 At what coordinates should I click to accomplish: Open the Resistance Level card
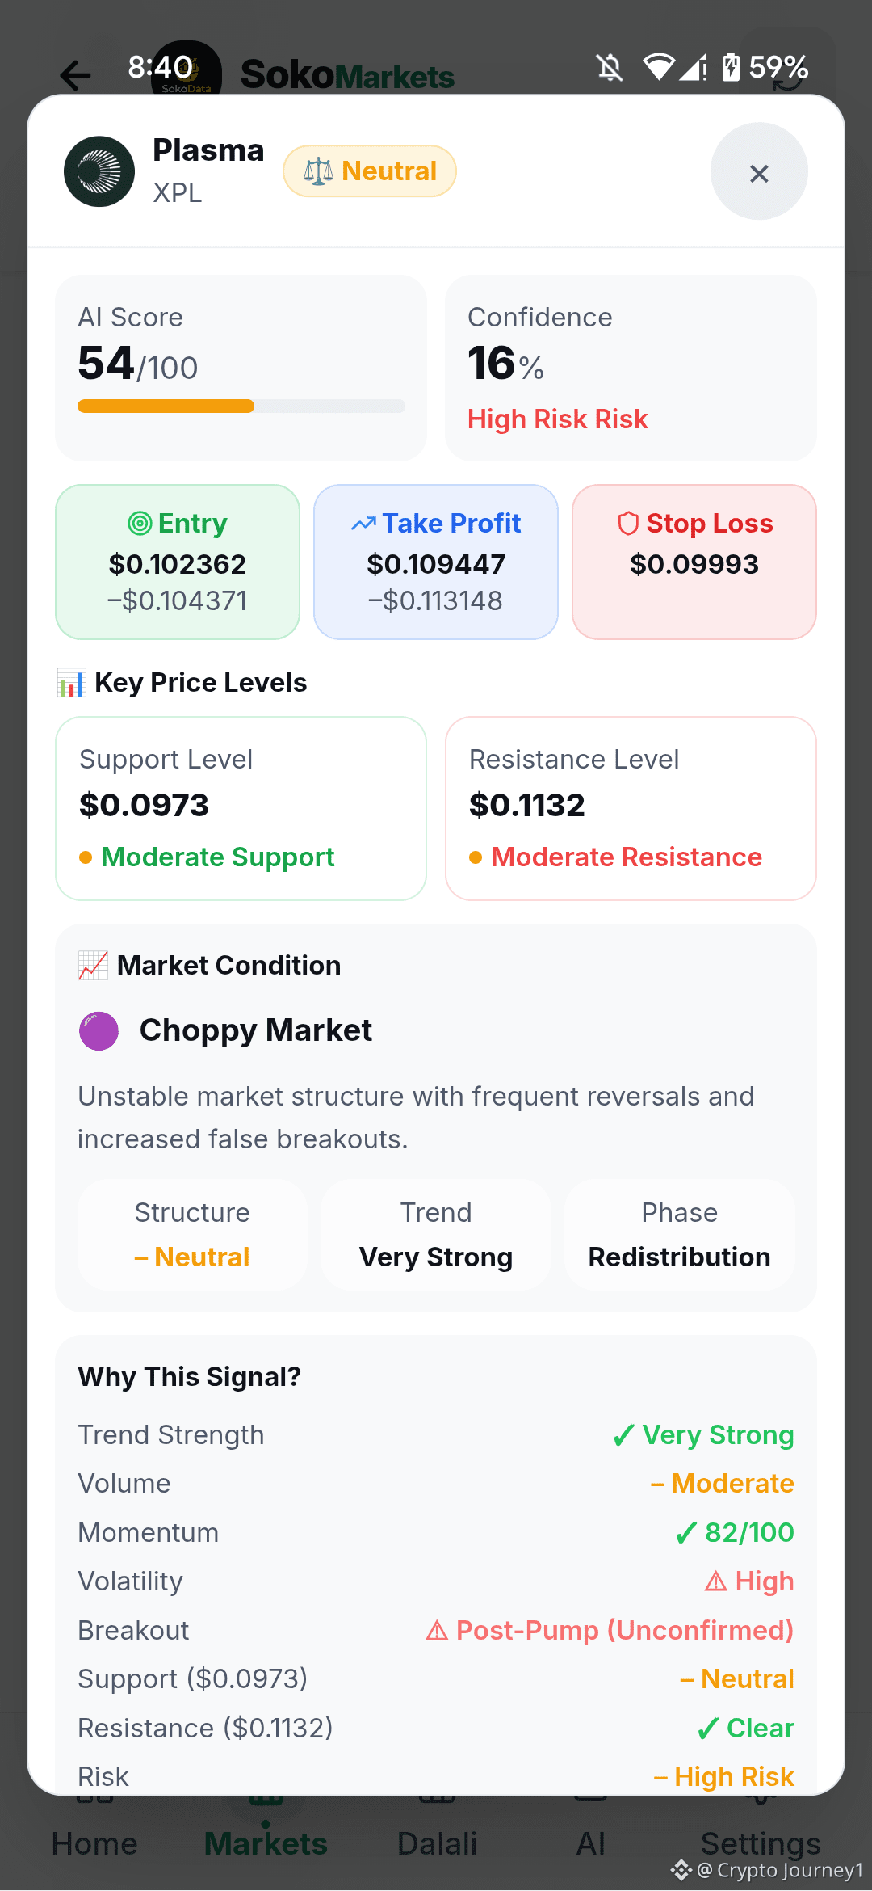[631, 808]
